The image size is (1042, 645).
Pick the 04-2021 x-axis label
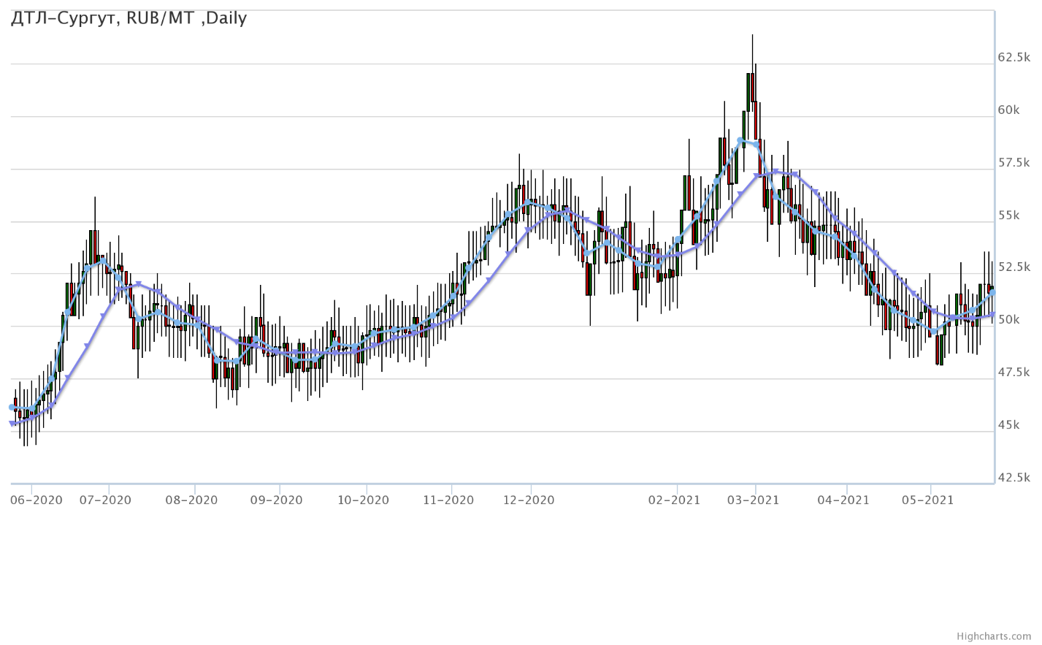844,500
